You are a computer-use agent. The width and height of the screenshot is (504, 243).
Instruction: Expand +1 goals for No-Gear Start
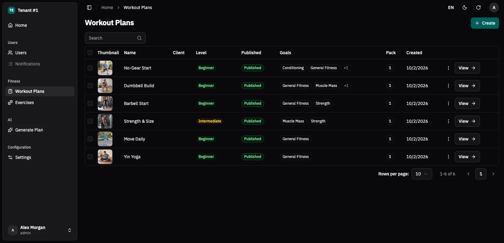(x=346, y=68)
